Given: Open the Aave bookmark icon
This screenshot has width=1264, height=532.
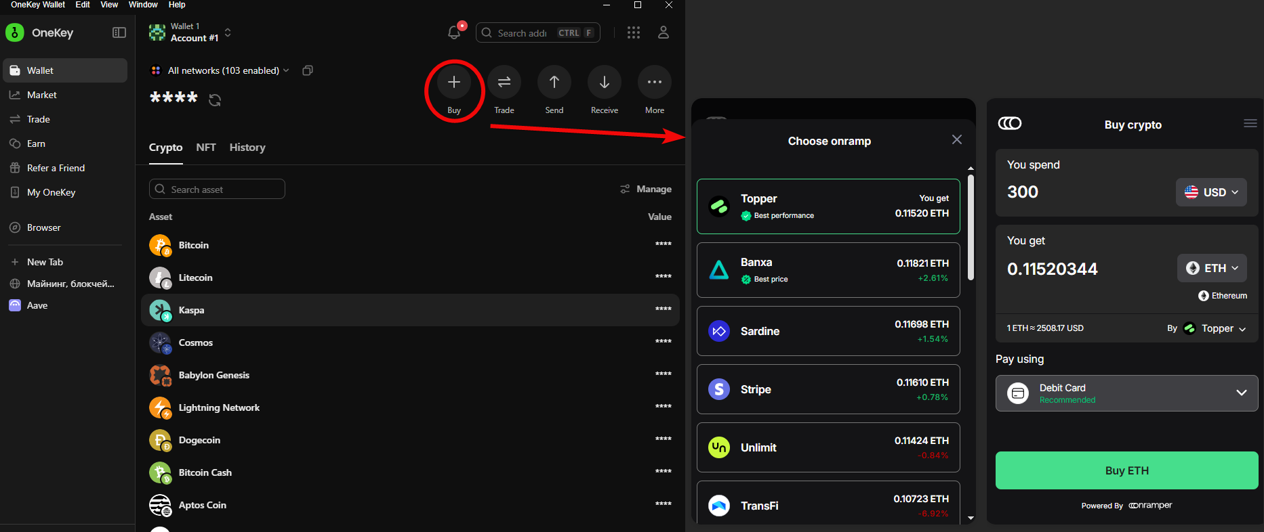Looking at the screenshot, I should coord(15,305).
